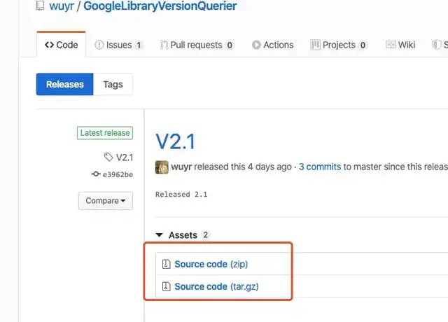Open GoogleLibraryVersionQuerier repository link
448x322 pixels.
(160, 6)
